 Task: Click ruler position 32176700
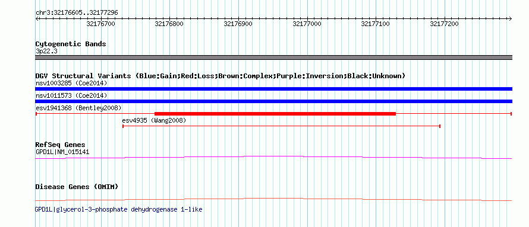pyautogui.click(x=100, y=24)
